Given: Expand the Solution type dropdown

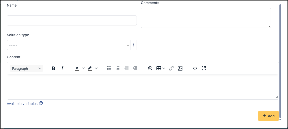Looking at the screenshot, I should pos(69,45).
